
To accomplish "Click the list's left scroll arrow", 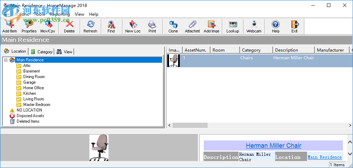I will click(169, 125).
